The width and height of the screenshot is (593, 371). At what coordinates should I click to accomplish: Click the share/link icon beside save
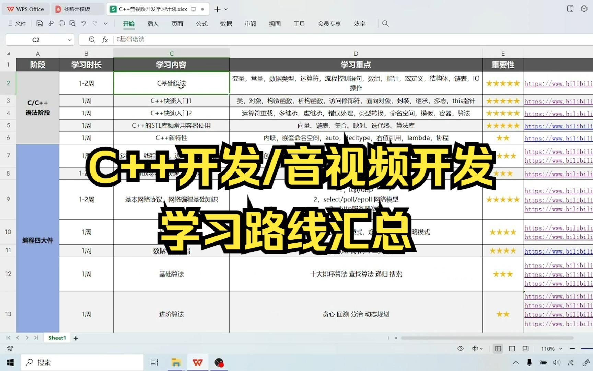[x=51, y=23]
